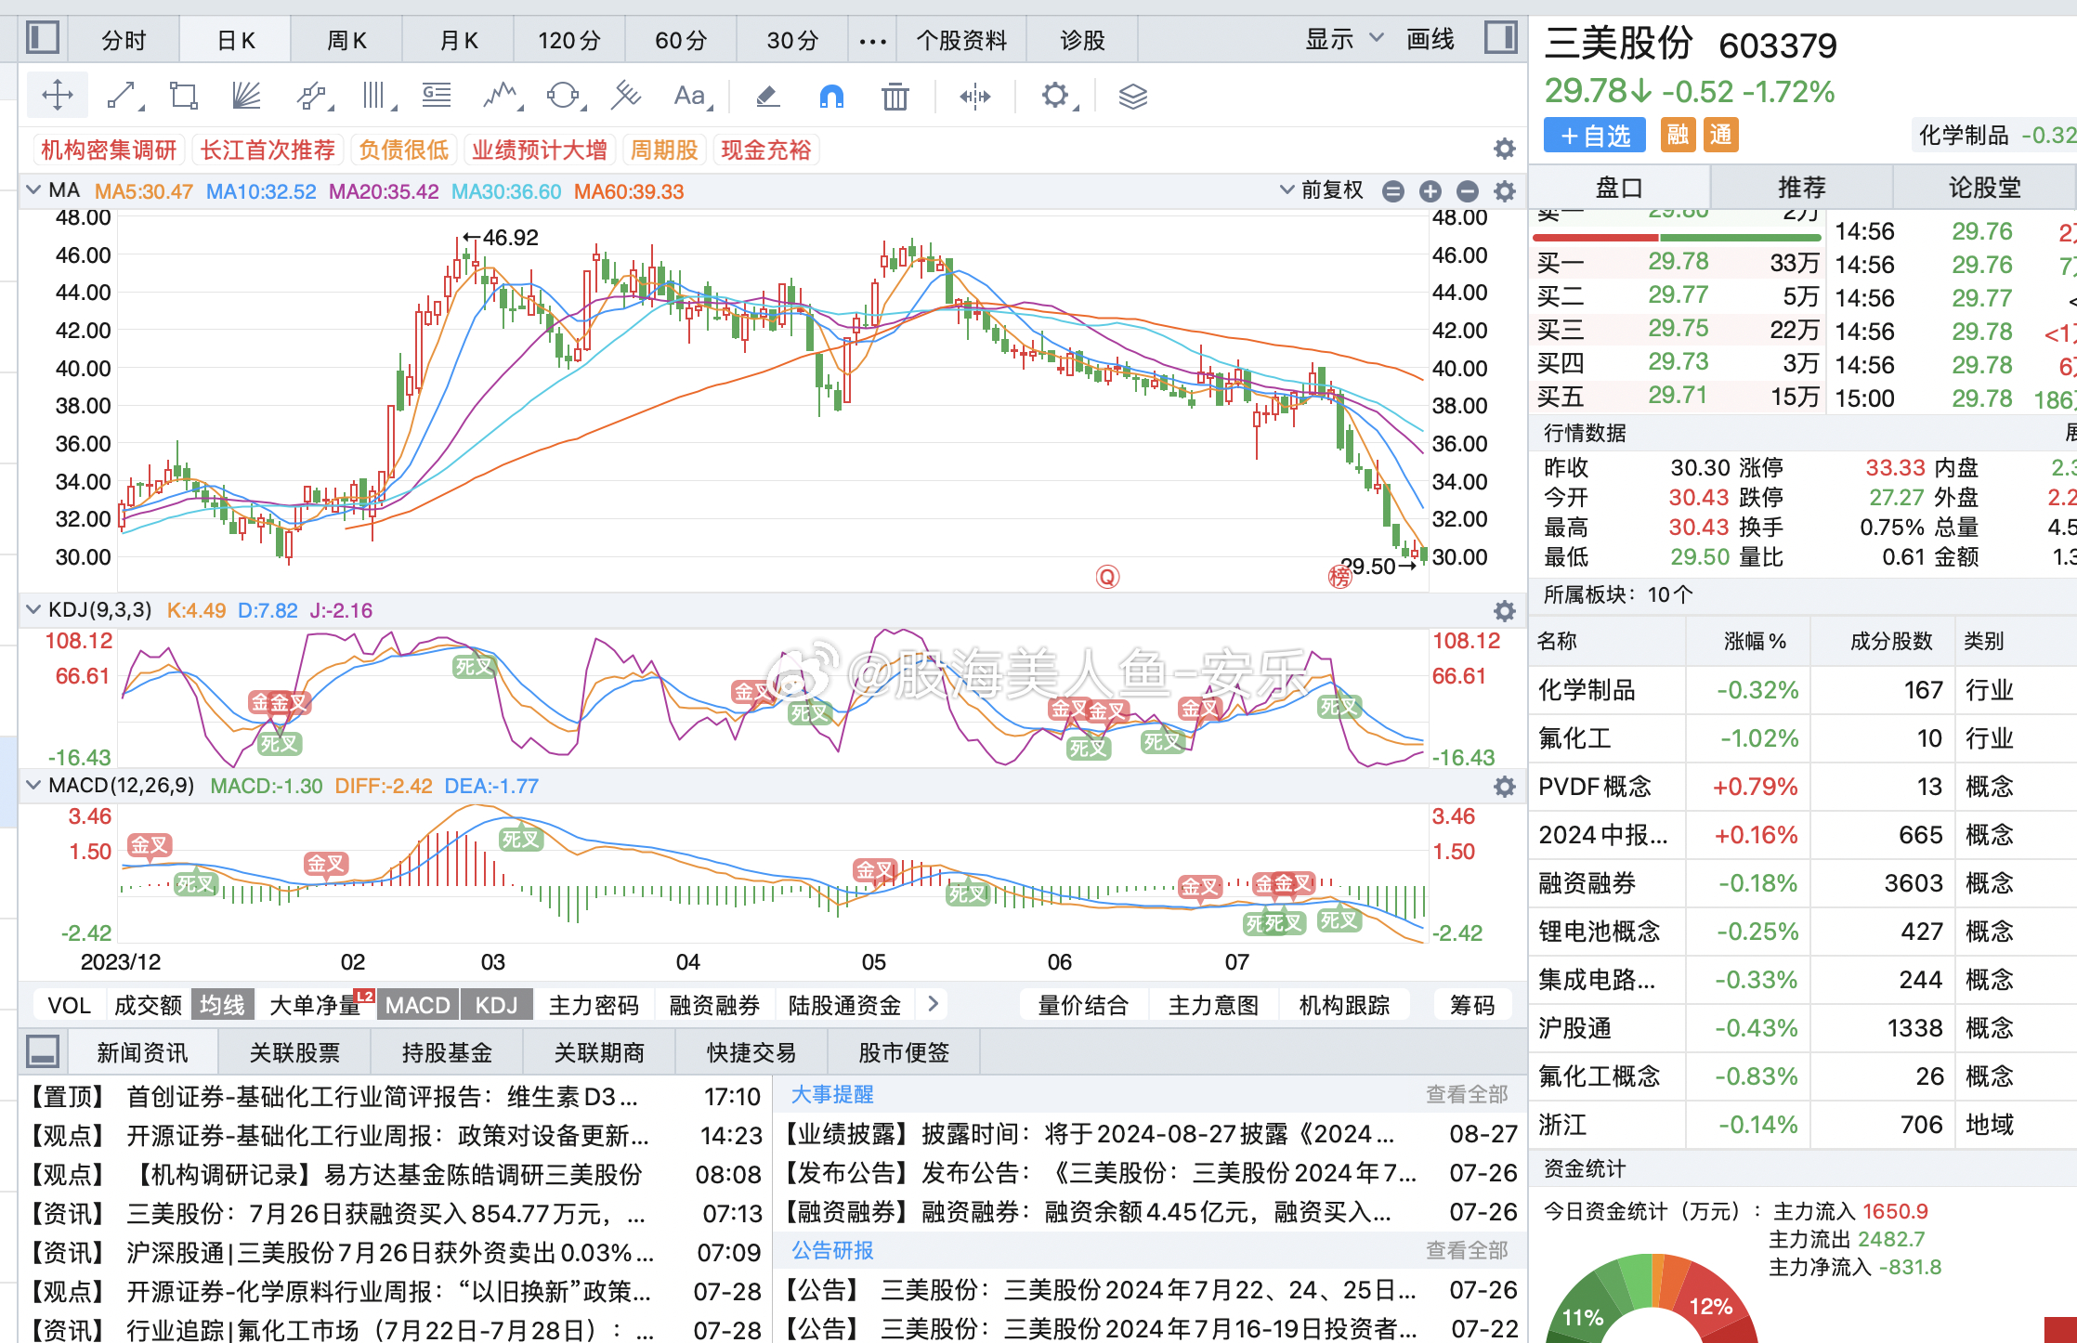Choose the fan lines drawing tool
2077x1343 pixels.
(245, 96)
